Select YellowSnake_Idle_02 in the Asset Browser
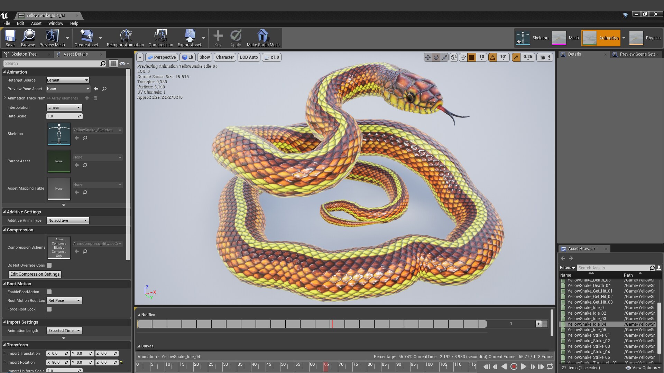 pyautogui.click(x=587, y=313)
